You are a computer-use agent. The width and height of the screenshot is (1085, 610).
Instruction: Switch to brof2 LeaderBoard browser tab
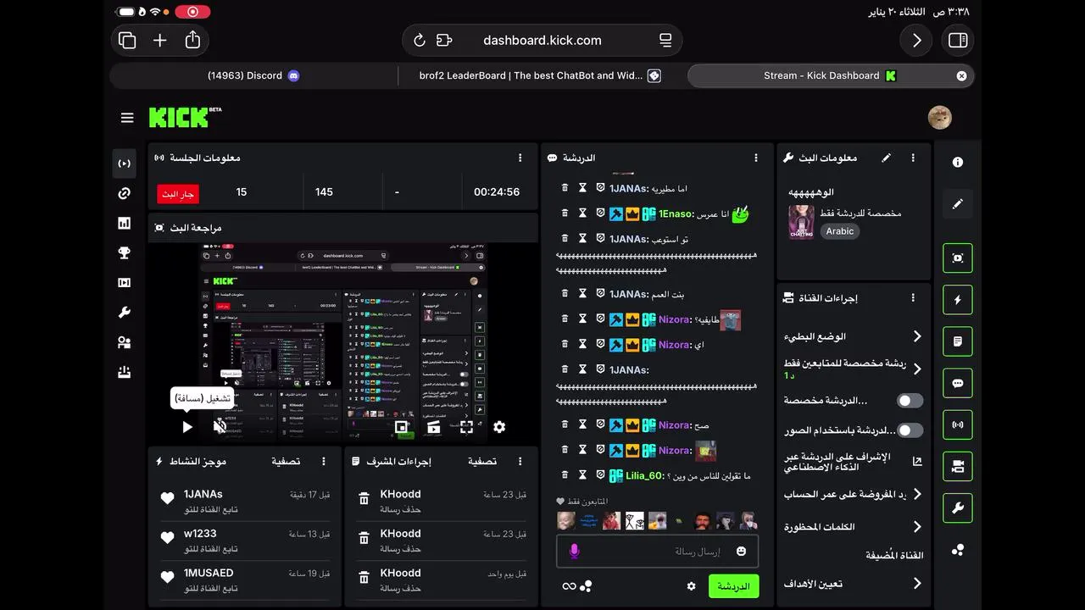(540, 75)
